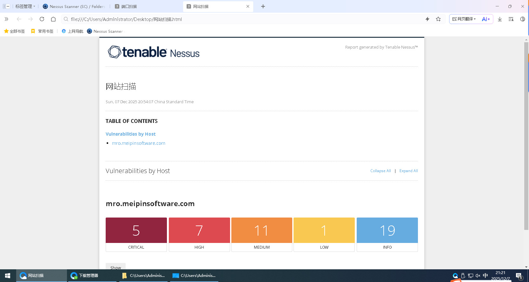Viewport: 529px width, 282px height.
Task: Click Collapse All vulnerabilities link
Action: (380, 171)
